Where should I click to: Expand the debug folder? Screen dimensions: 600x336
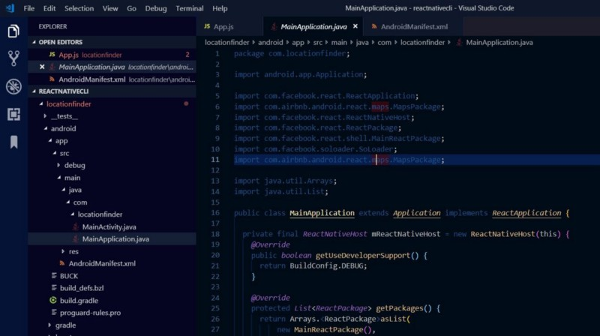click(60, 165)
